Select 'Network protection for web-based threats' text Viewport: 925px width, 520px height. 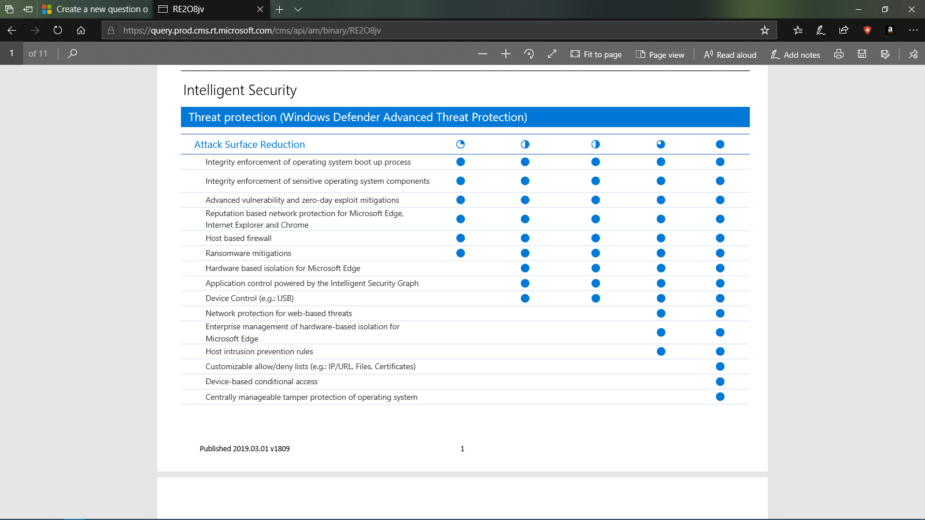[x=279, y=313]
